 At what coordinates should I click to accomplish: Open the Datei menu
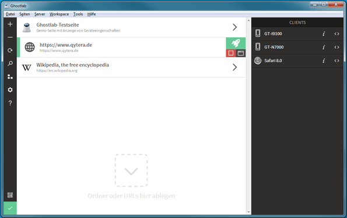[10, 14]
